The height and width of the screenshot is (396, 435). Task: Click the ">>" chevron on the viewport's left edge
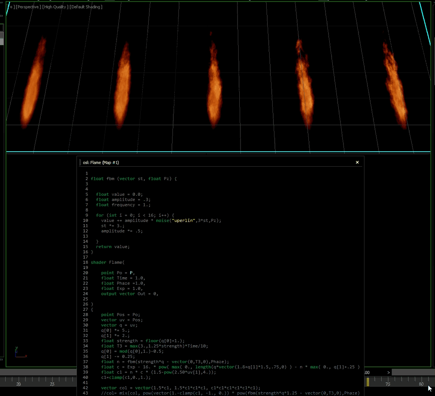tap(2, 16)
